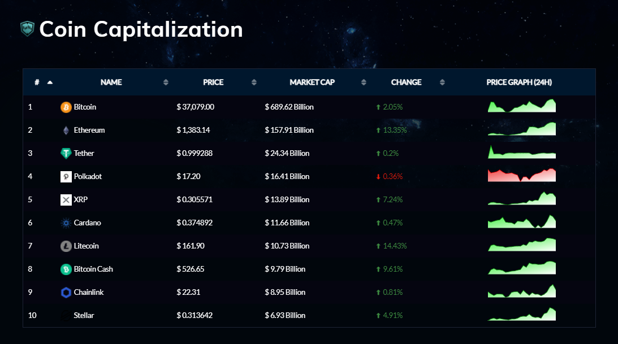618x344 pixels.
Task: Click market cap $ 24.34 Billion
Action: [287, 154]
